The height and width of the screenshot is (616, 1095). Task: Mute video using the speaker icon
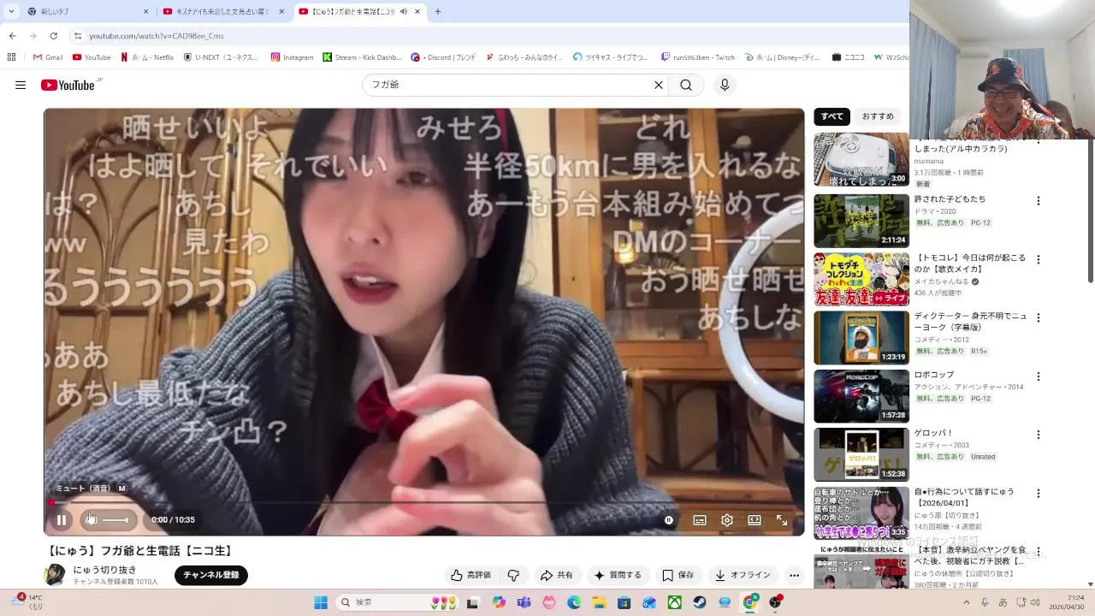[90, 520]
